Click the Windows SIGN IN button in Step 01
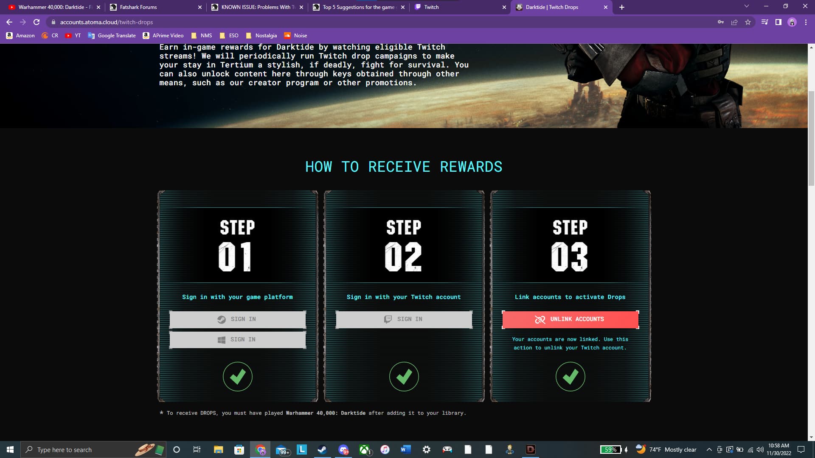 click(237, 340)
